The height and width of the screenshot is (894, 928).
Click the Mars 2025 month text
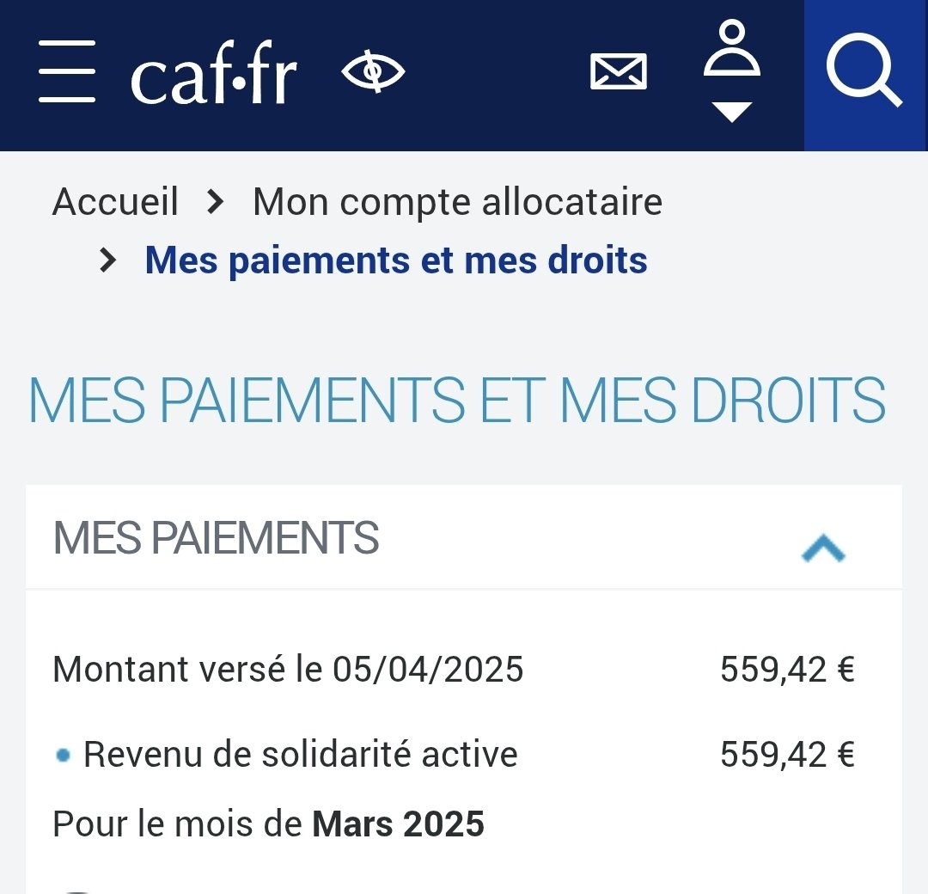pyautogui.click(x=399, y=824)
